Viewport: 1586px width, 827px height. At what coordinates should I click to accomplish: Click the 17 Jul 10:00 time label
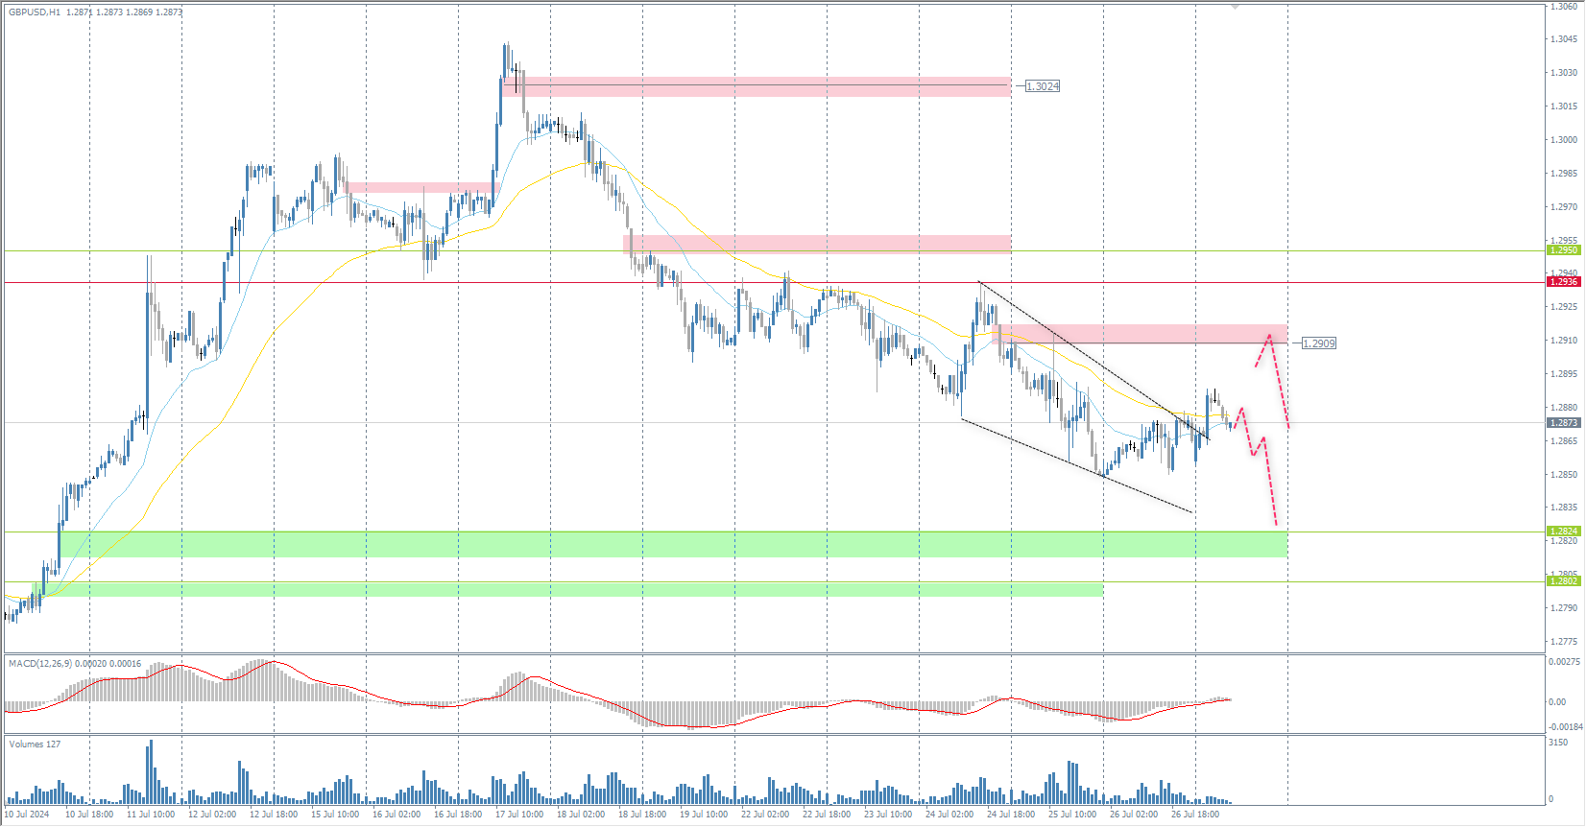pyautogui.click(x=519, y=815)
